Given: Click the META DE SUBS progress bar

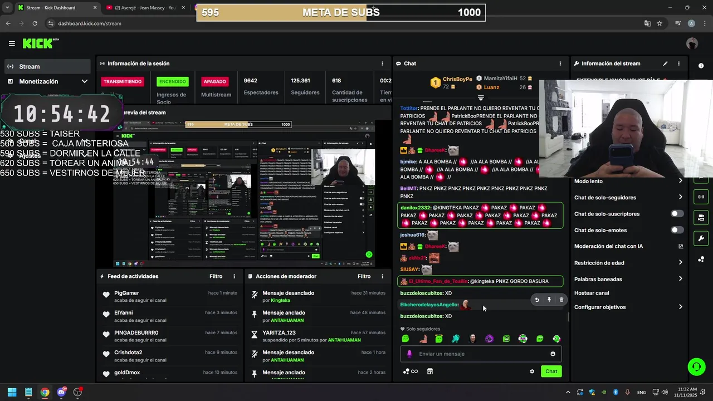Looking at the screenshot, I should pos(341,12).
